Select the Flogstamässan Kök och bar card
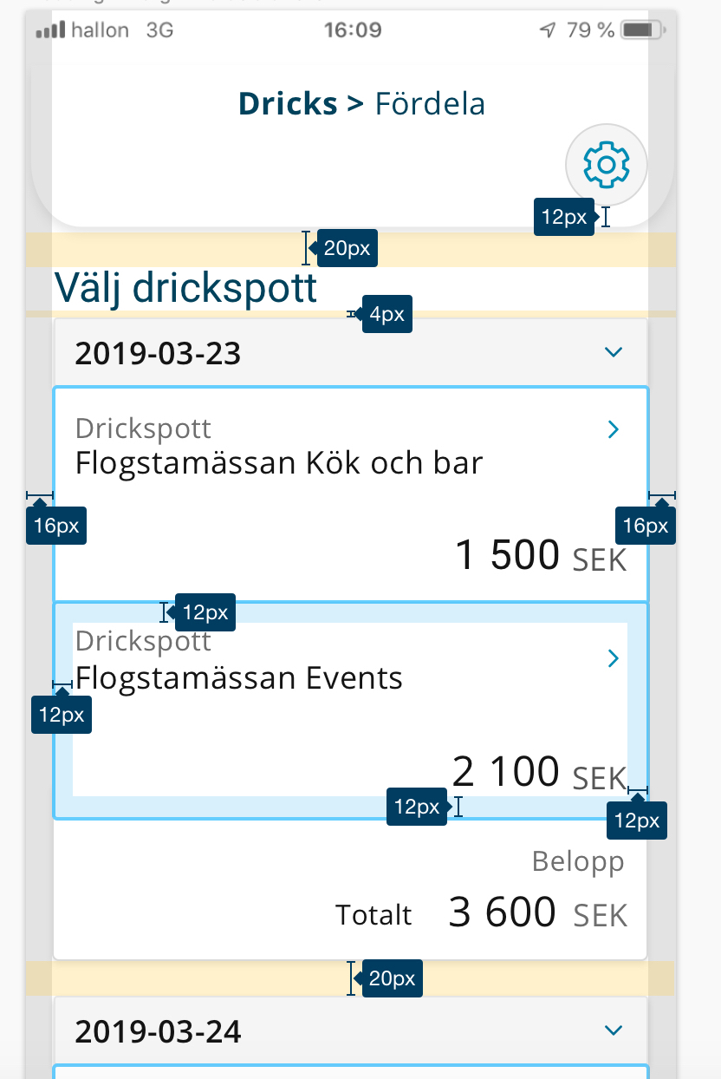721x1079 pixels. point(351,494)
